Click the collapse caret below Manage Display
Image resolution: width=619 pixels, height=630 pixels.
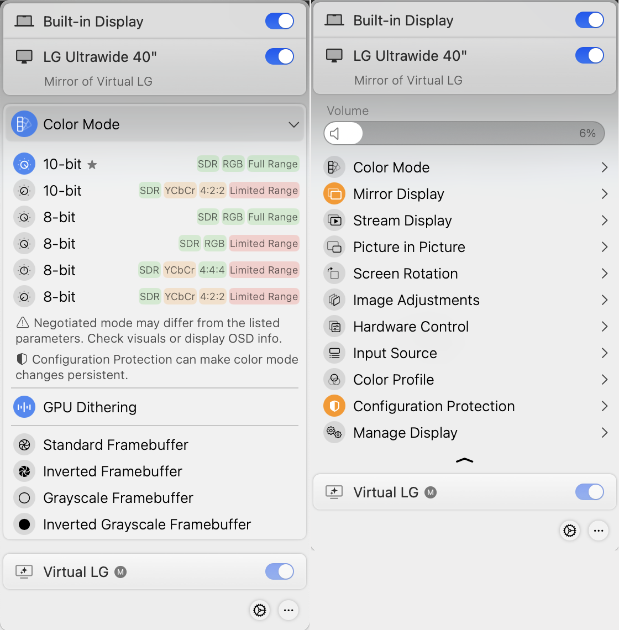pos(464,460)
